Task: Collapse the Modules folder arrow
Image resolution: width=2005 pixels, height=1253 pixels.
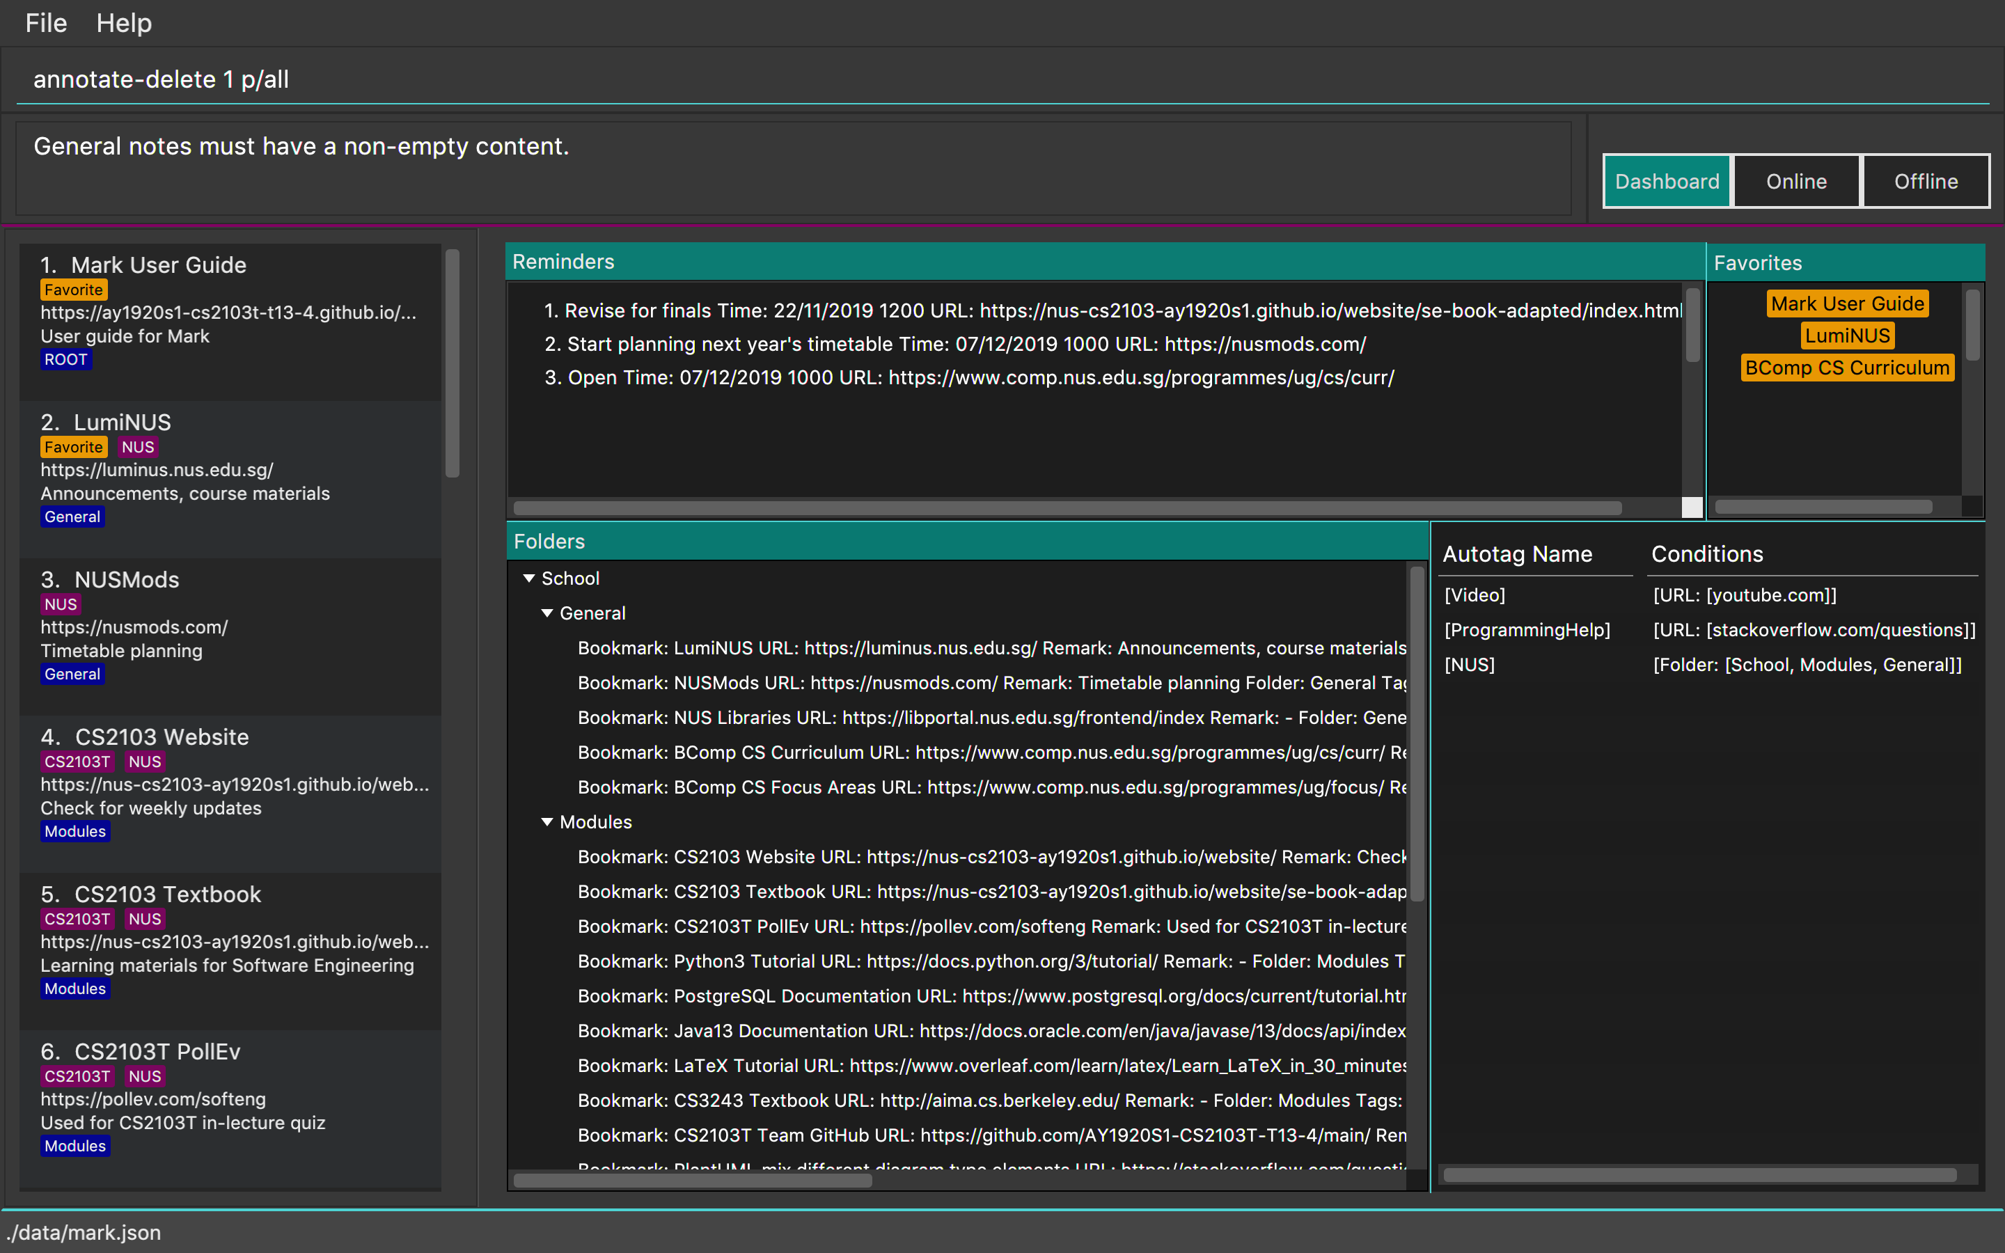Action: (x=547, y=822)
